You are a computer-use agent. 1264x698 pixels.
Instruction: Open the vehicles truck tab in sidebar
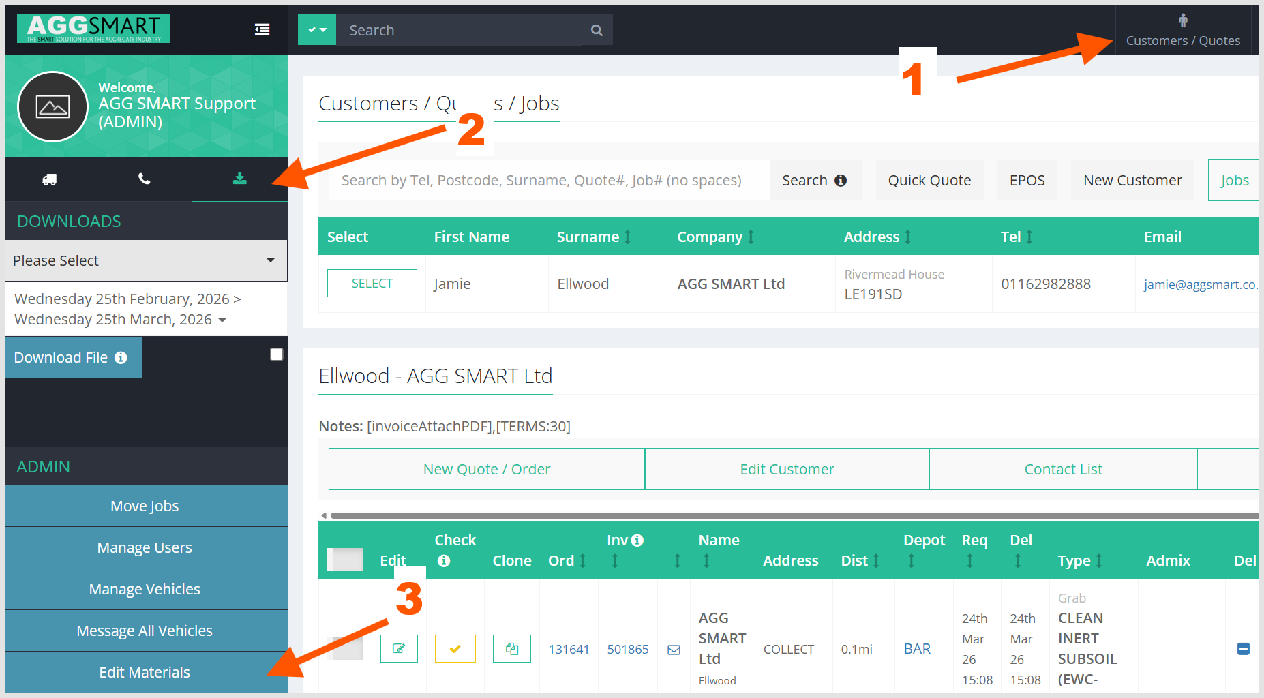(50, 179)
